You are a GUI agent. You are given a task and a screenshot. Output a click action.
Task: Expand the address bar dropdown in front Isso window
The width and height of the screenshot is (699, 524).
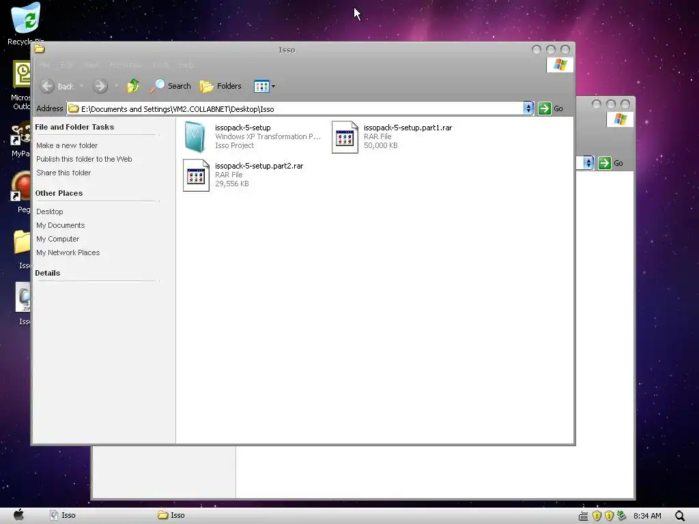(528, 108)
